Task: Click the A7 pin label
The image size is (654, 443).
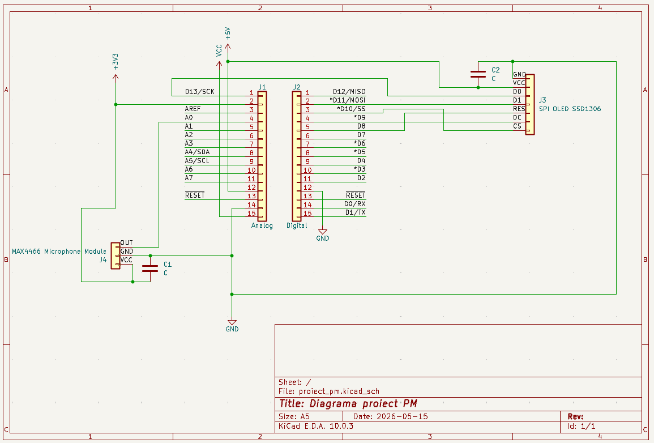Action: click(189, 178)
